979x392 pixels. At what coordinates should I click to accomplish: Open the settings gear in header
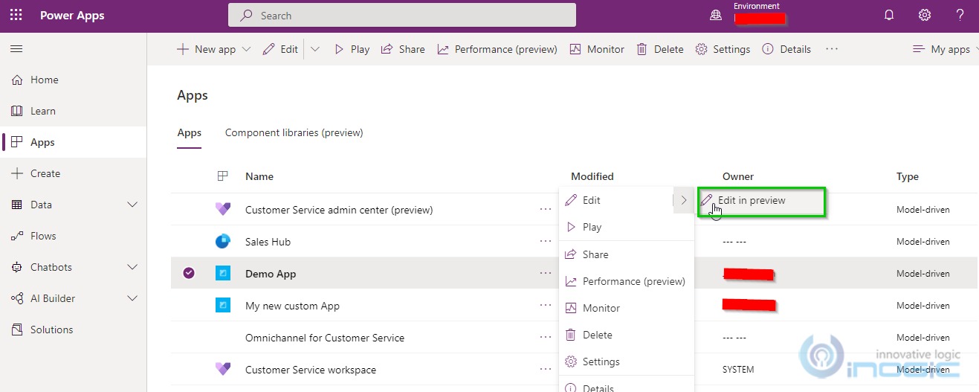pos(924,16)
